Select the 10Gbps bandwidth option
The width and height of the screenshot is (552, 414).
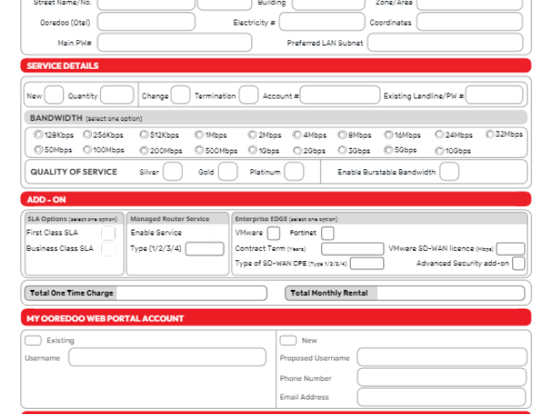(439, 150)
